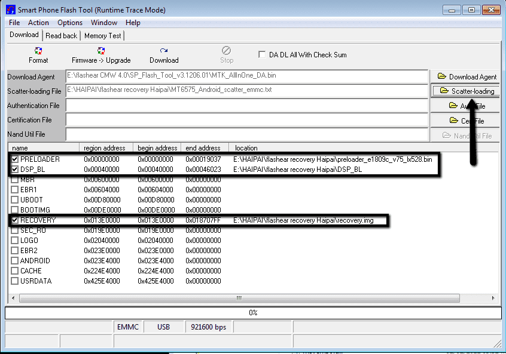Click the preloader_e1809c_v75_lx528.bin location path
The height and width of the screenshot is (354, 506).
[333, 159]
